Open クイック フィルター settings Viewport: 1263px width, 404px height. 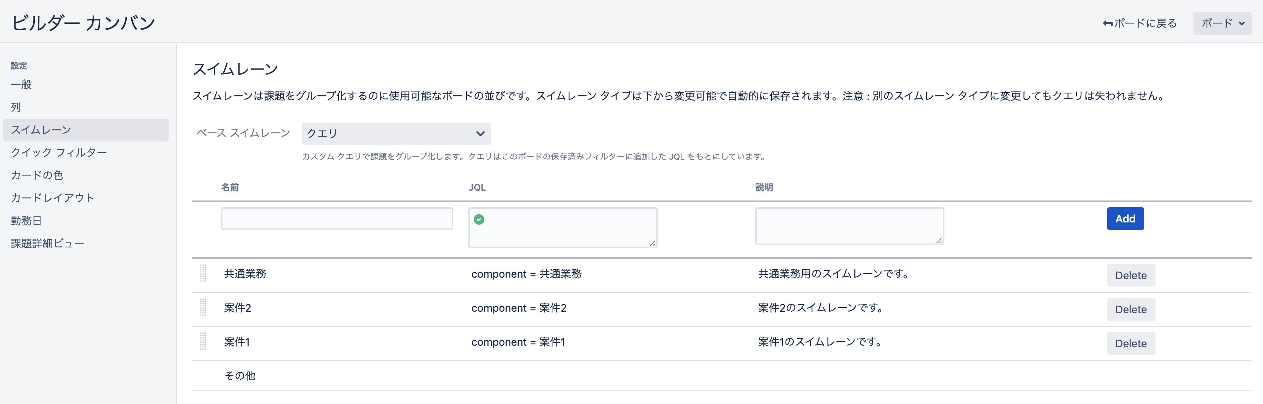(59, 152)
